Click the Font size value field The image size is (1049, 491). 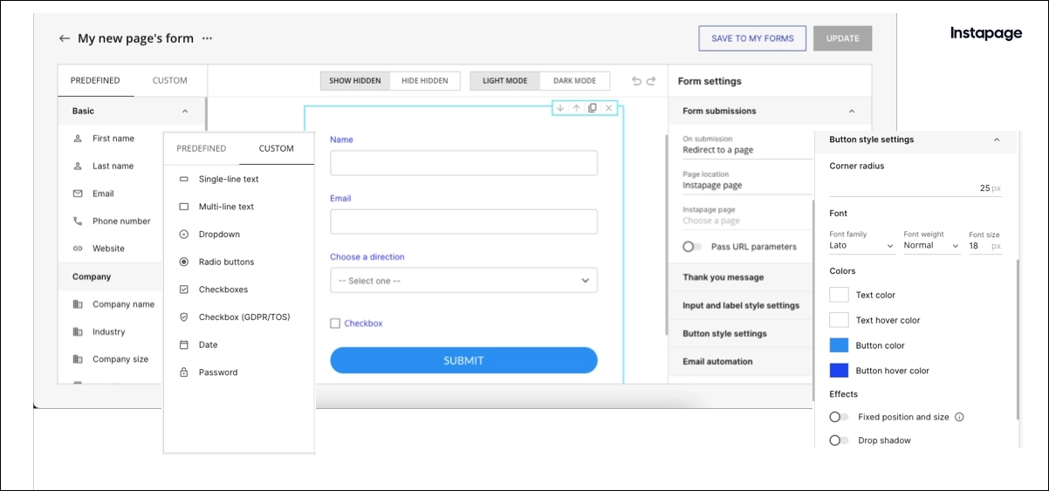984,246
